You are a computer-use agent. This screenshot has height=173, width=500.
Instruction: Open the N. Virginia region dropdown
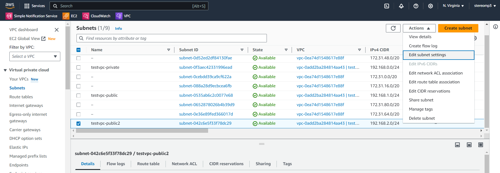coord(453,6)
